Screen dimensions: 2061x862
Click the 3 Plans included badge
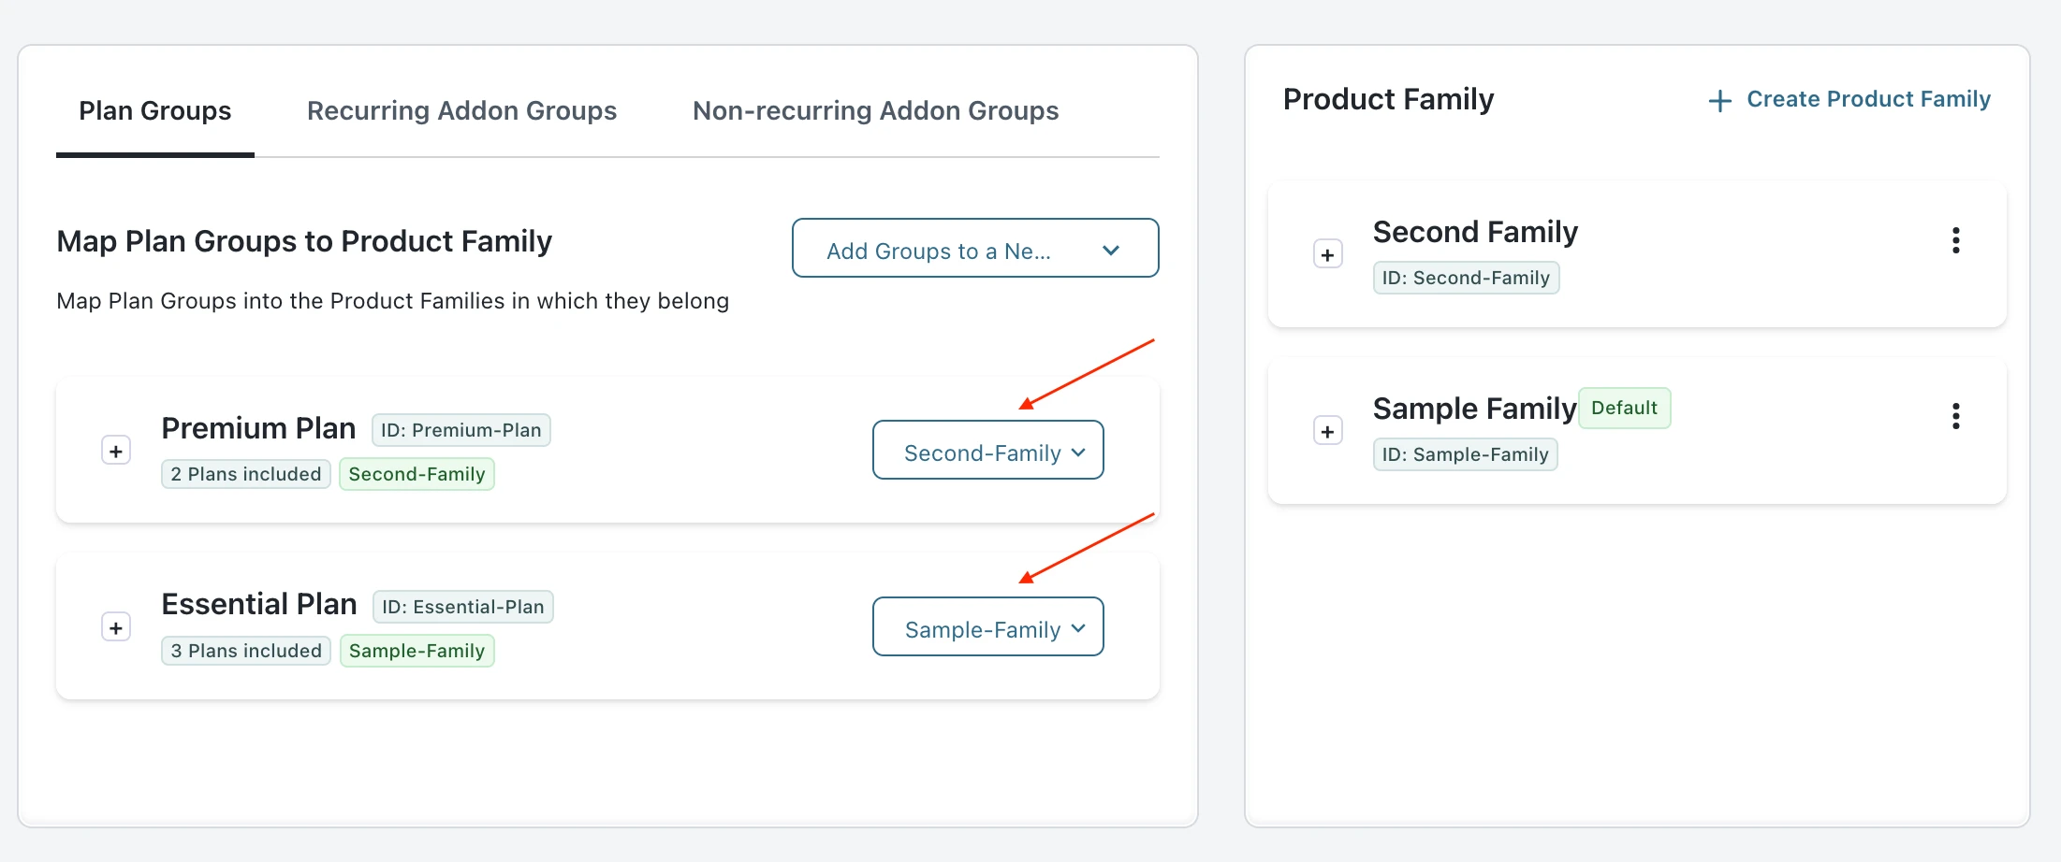245,652
